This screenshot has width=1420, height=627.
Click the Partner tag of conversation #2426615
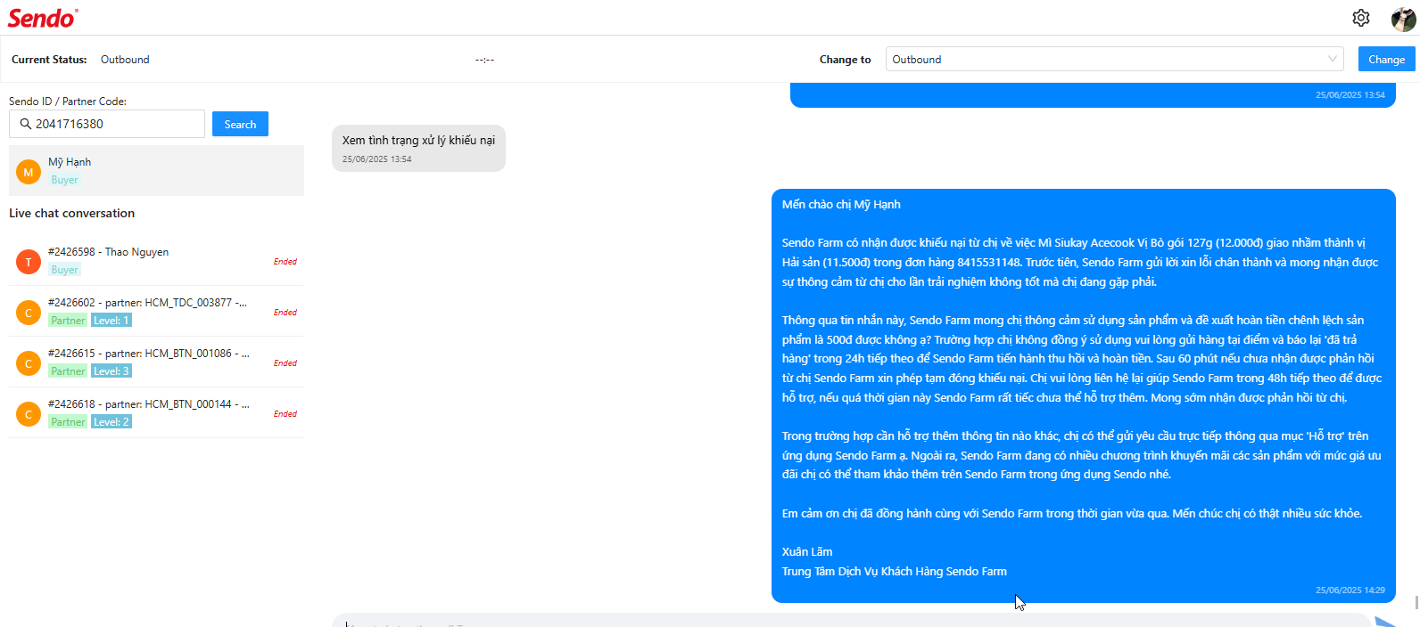point(68,371)
